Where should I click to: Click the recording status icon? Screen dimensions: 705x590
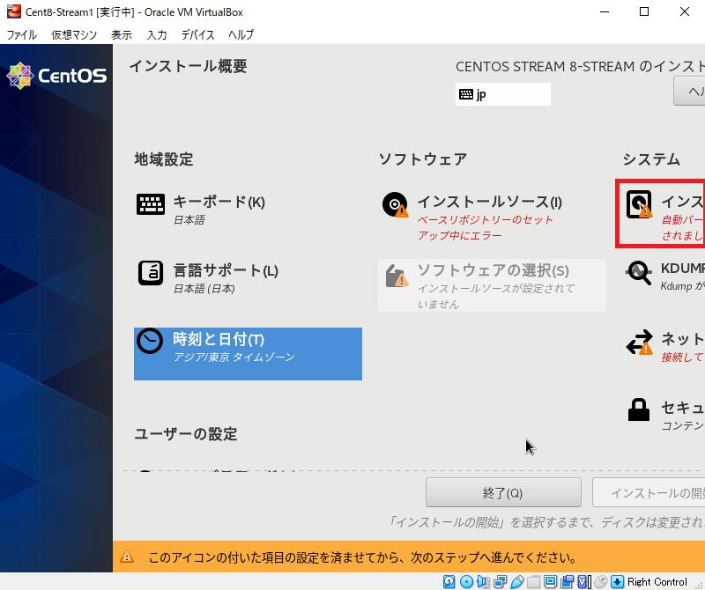pos(567,582)
